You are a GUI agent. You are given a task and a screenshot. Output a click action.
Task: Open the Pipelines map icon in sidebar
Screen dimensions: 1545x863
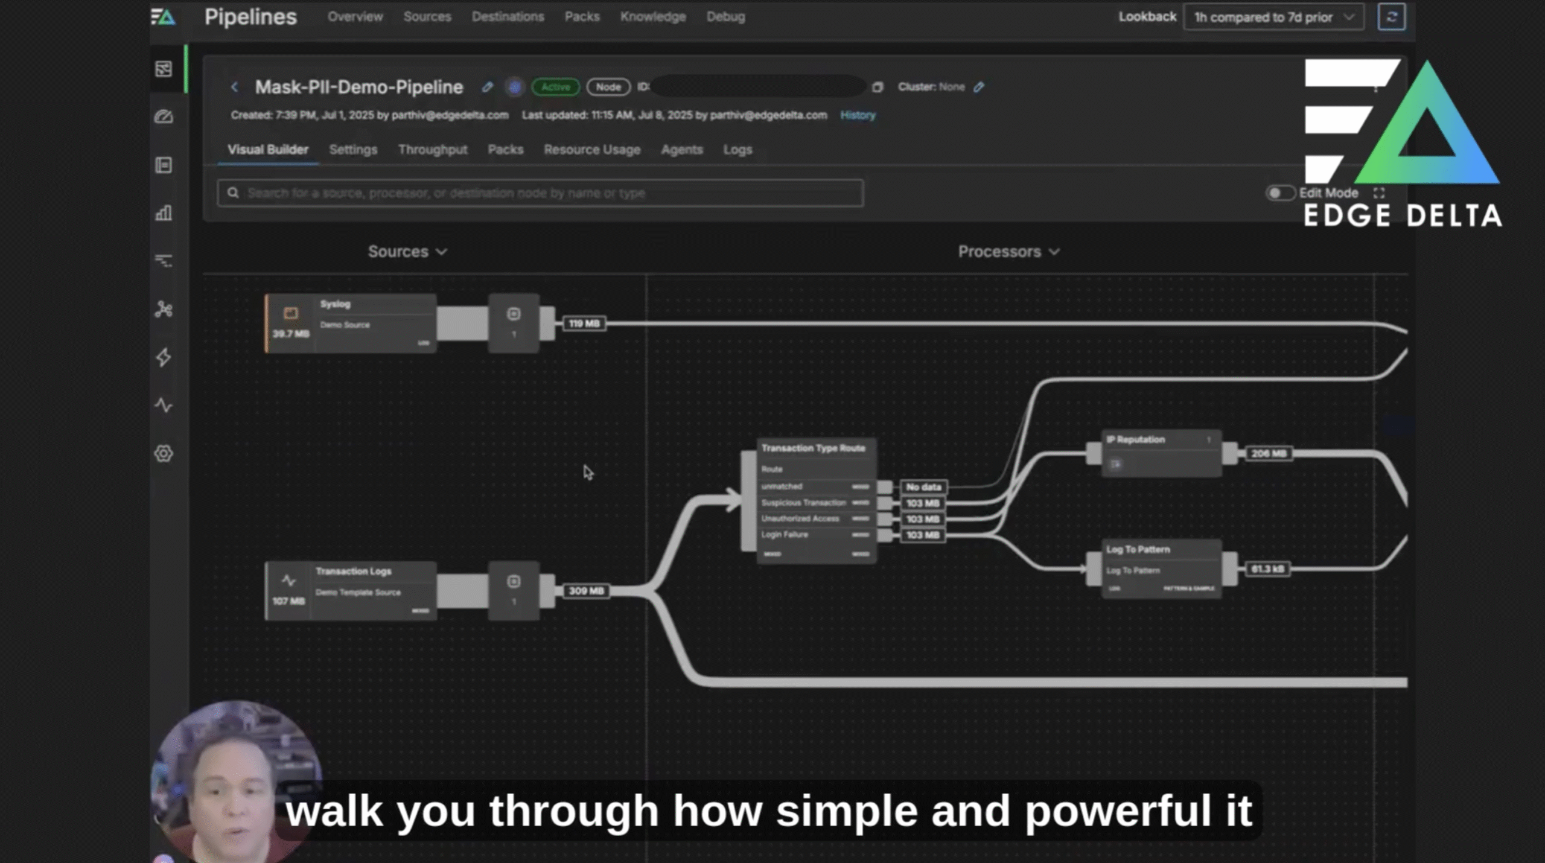click(164, 68)
